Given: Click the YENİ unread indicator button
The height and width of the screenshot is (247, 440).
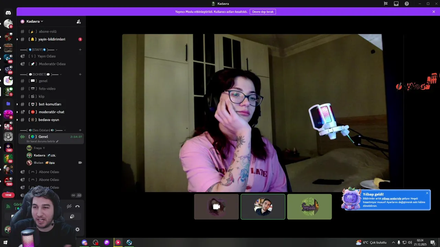Looking at the screenshot, I should click(8, 195).
